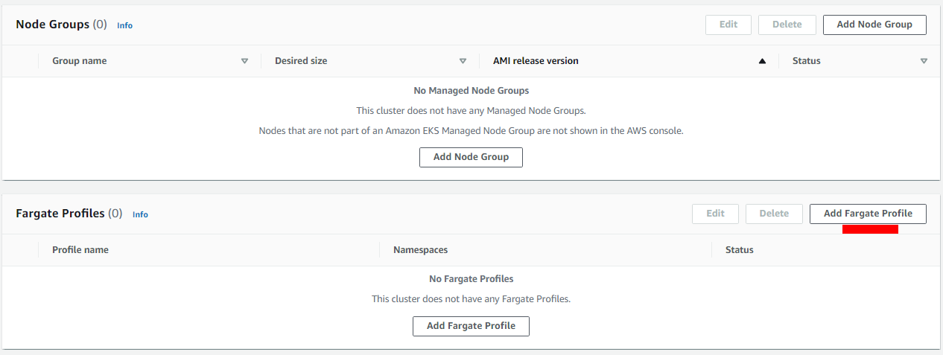Click the Delete button in Fargate Profiles
This screenshot has width=943, height=355.
click(x=774, y=214)
